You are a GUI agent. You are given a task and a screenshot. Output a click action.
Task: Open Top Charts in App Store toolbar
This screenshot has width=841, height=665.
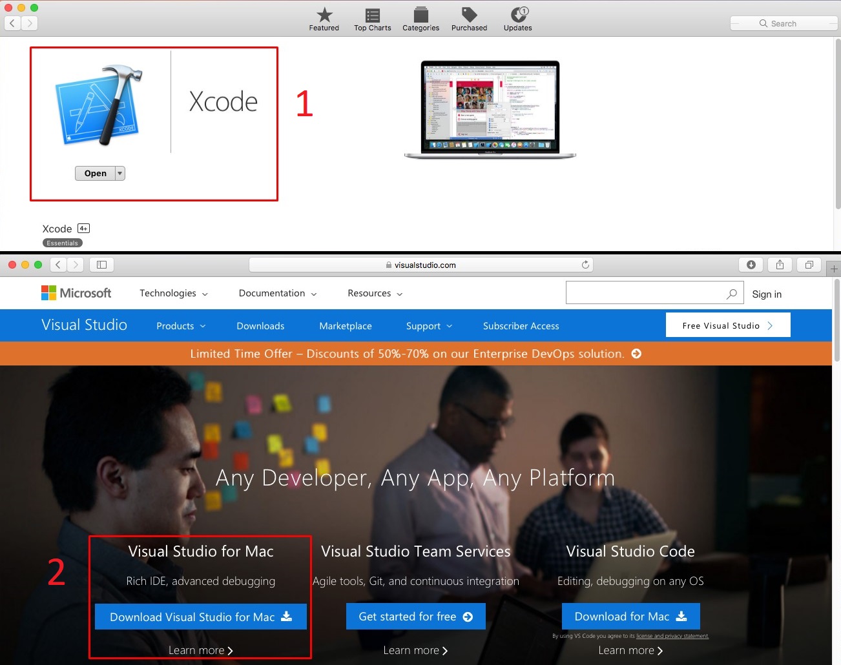click(x=373, y=19)
